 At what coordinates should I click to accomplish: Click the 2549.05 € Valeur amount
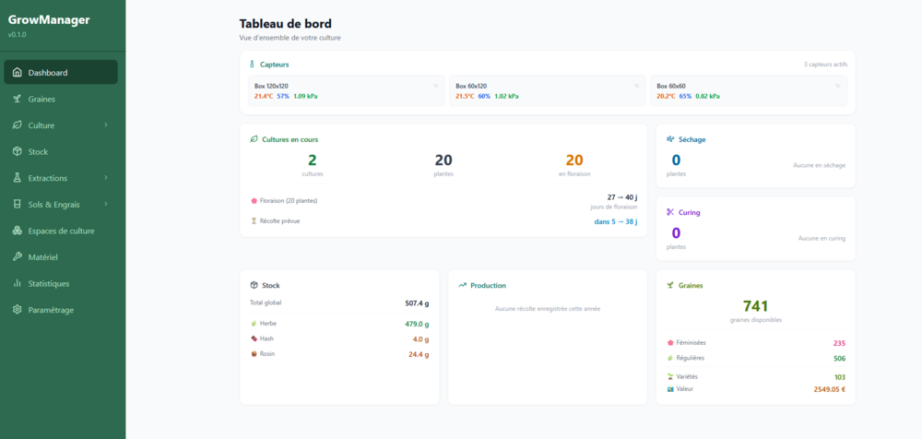click(x=830, y=389)
